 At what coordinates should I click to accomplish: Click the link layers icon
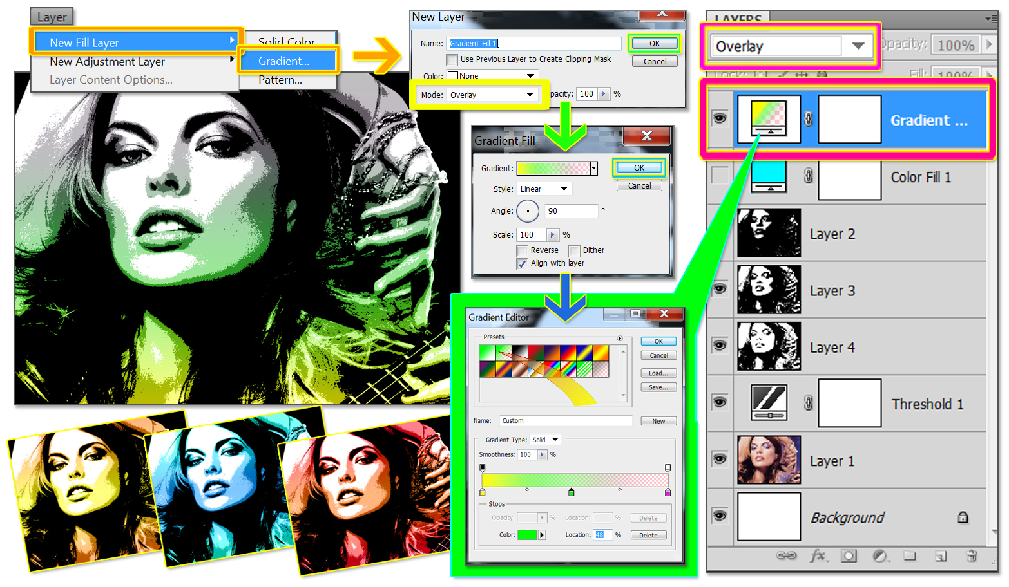pyautogui.click(x=786, y=556)
